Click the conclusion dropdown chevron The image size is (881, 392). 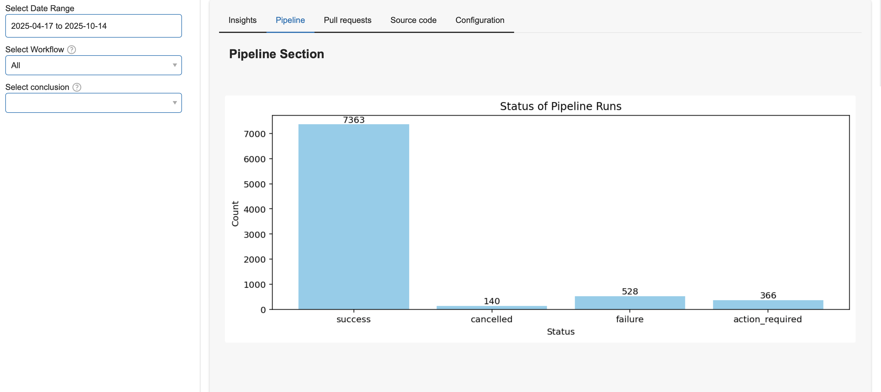tap(174, 103)
